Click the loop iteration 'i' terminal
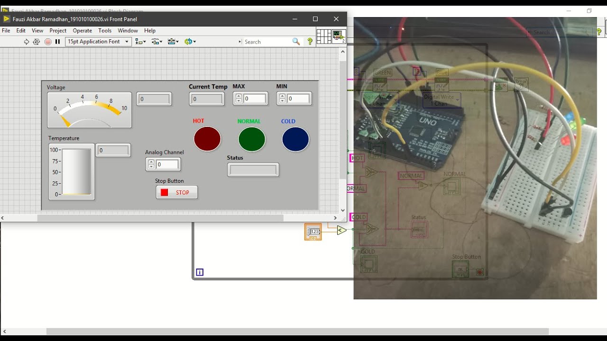The width and height of the screenshot is (607, 341). click(x=200, y=272)
